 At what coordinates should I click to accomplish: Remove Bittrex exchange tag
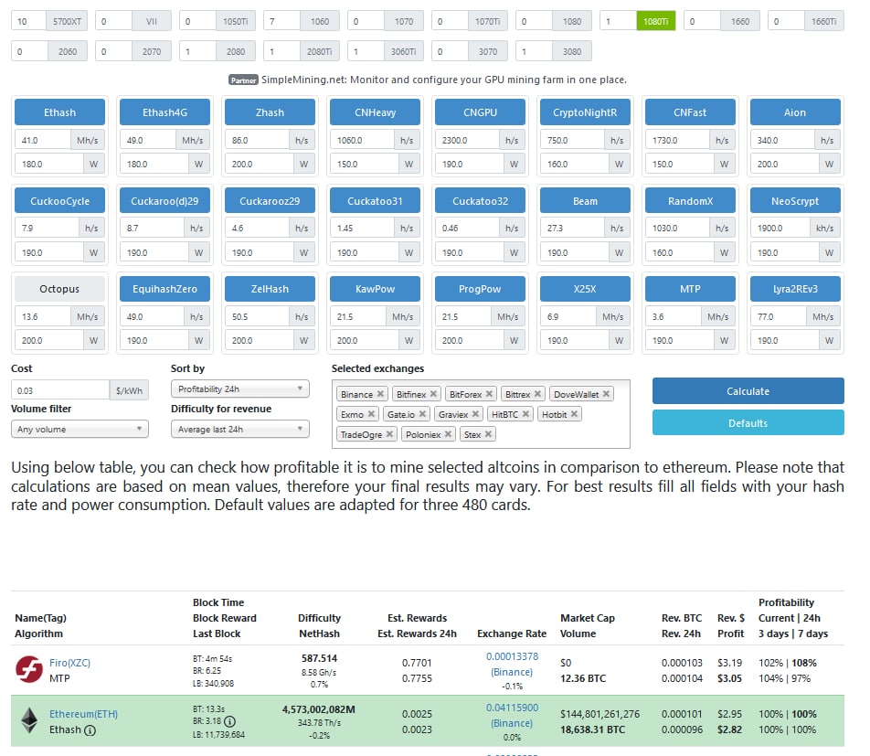click(x=537, y=394)
